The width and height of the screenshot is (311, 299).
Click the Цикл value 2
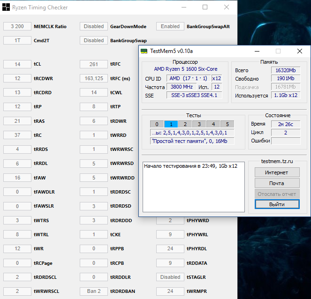tap(286, 133)
